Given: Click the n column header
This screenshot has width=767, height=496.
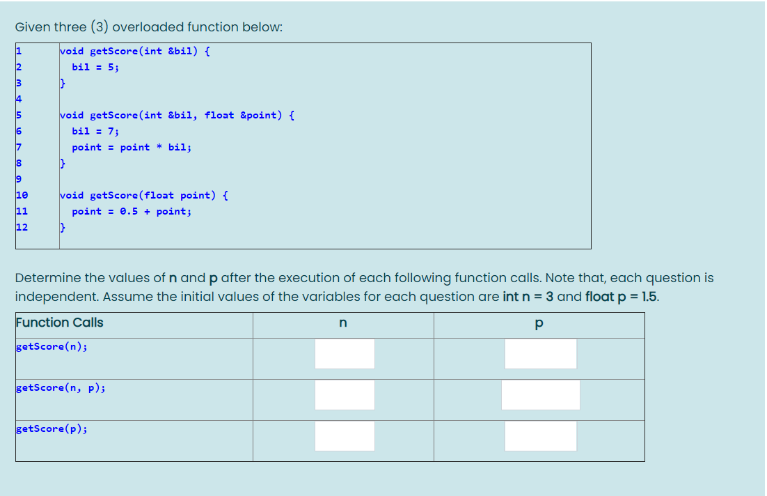Looking at the screenshot, I should 342,322.
